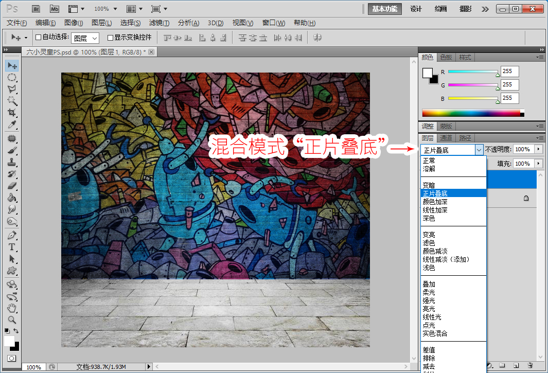Toggle Quick Mask mode
This screenshot has width=548, height=373.
pyautogui.click(x=11, y=358)
